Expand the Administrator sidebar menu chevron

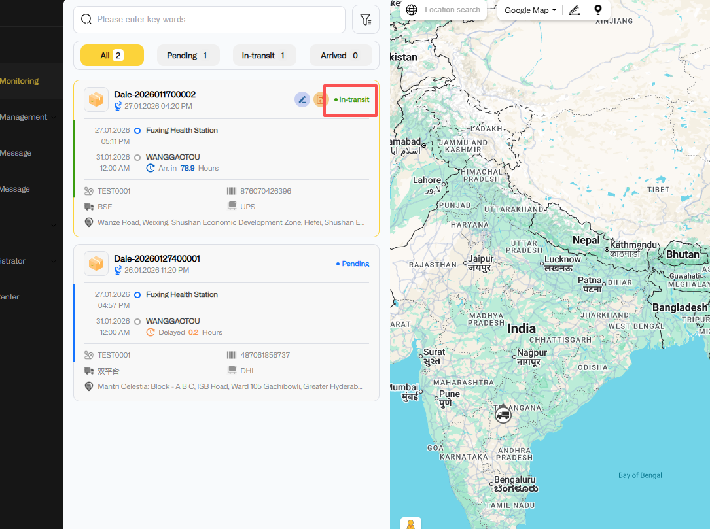(x=54, y=261)
